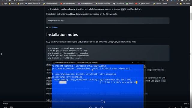Image resolution: width=192 pixels, height=108 pixels.
Task: Follow the GitHub link
Action: 55,27
